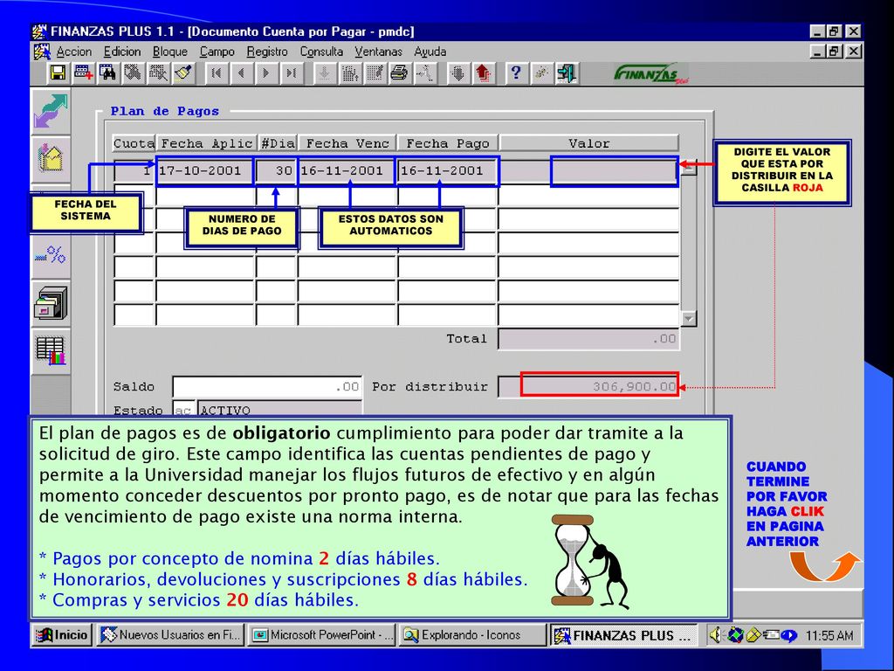Click the Fecha Venc field 16-11-2001
Screen dimensions: 894x671
click(347, 171)
